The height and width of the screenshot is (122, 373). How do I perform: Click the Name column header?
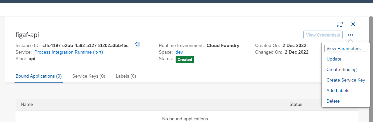(27, 104)
